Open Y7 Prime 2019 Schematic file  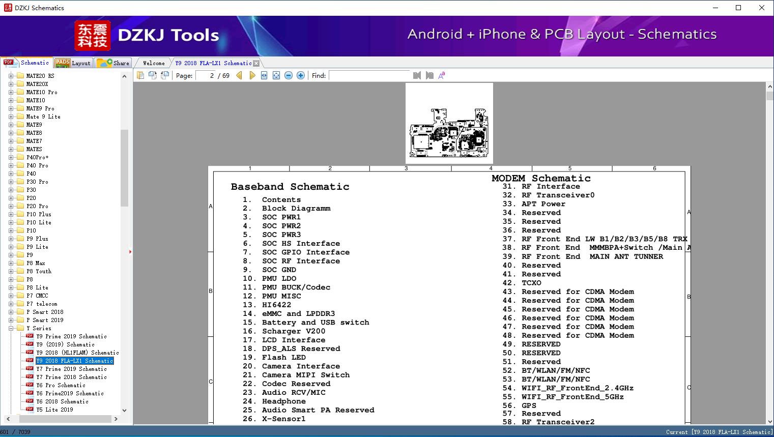click(72, 369)
